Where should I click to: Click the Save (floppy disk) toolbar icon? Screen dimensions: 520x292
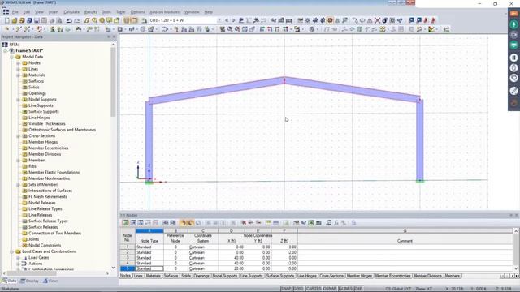click(x=37, y=20)
